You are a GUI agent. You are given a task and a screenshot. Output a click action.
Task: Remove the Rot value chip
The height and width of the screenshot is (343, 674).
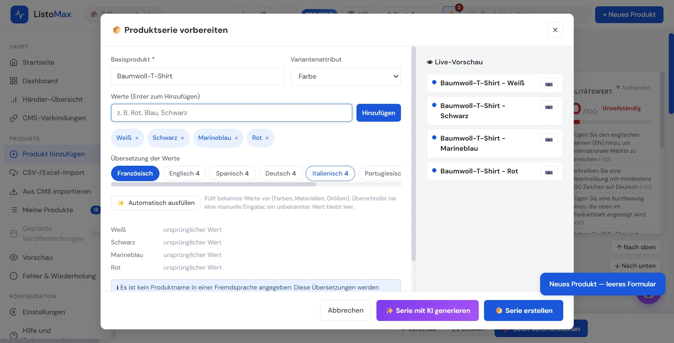267,138
